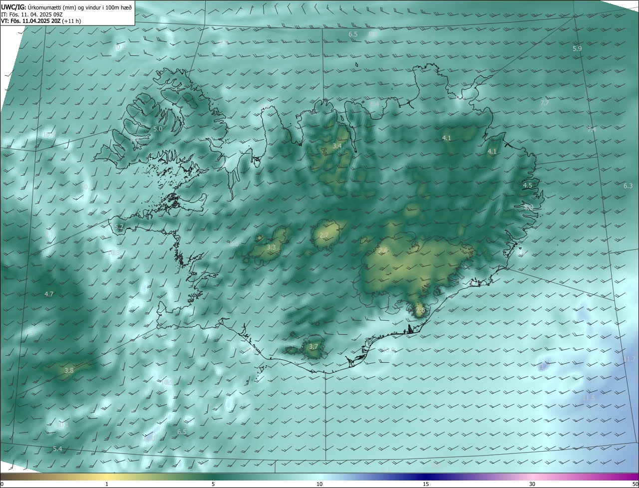Viewport: 639px width, 488px height.
Task: Click the 6.3 value at the east edge
Action: tap(628, 186)
